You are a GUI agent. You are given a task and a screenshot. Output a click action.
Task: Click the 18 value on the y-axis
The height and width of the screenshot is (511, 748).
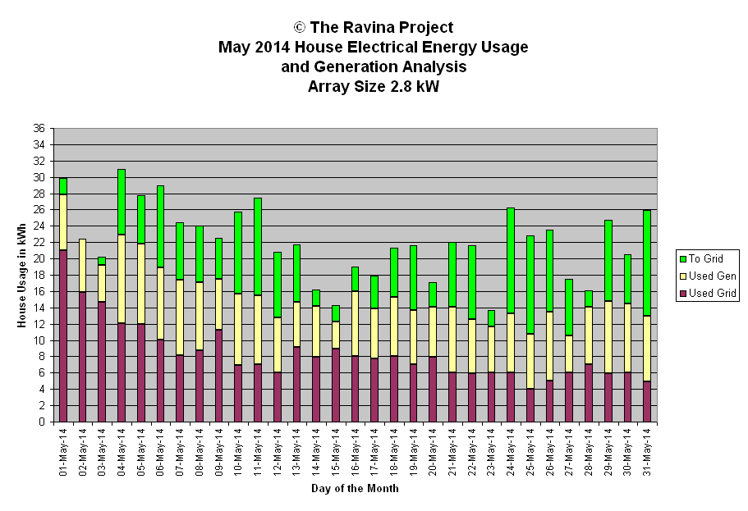[39, 276]
